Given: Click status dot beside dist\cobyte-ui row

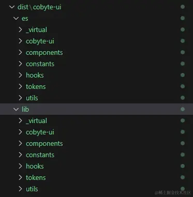Looking at the screenshot, I should [183, 7].
